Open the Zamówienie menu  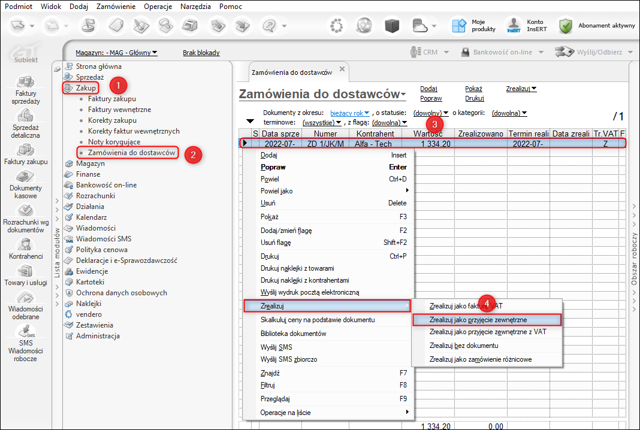116,7
